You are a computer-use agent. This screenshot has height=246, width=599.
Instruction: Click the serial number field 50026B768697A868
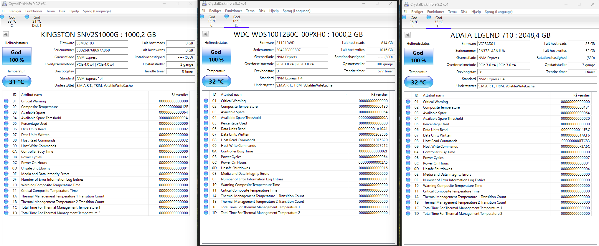coord(102,50)
